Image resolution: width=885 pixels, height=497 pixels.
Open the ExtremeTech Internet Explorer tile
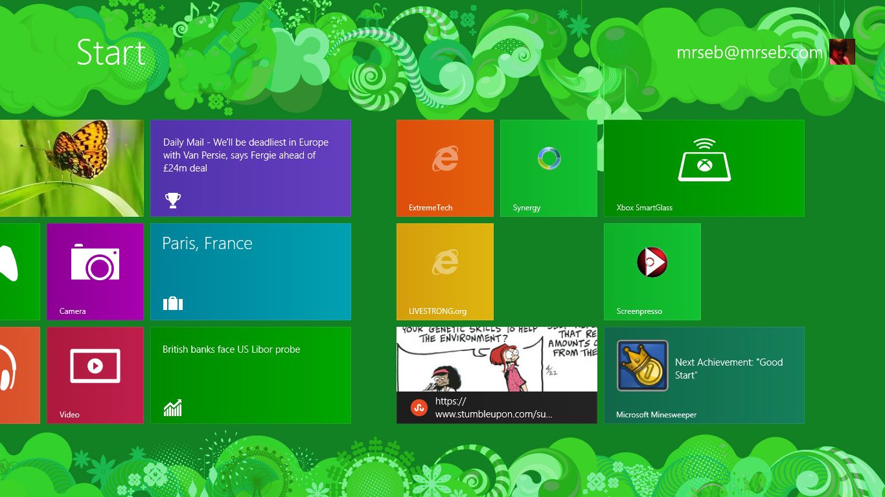pos(444,168)
